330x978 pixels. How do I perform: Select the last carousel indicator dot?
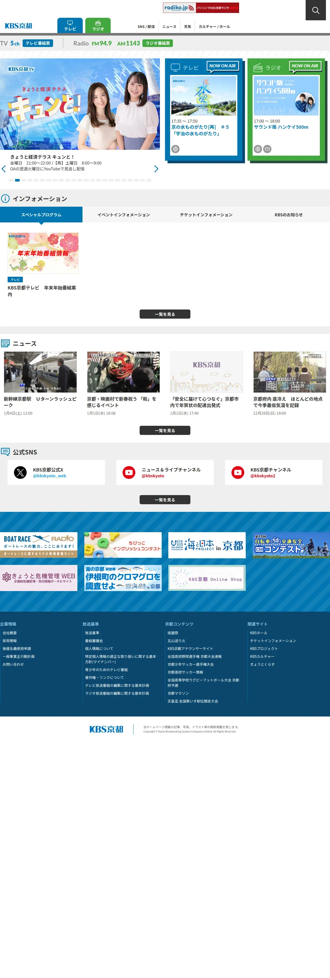(x=149, y=180)
